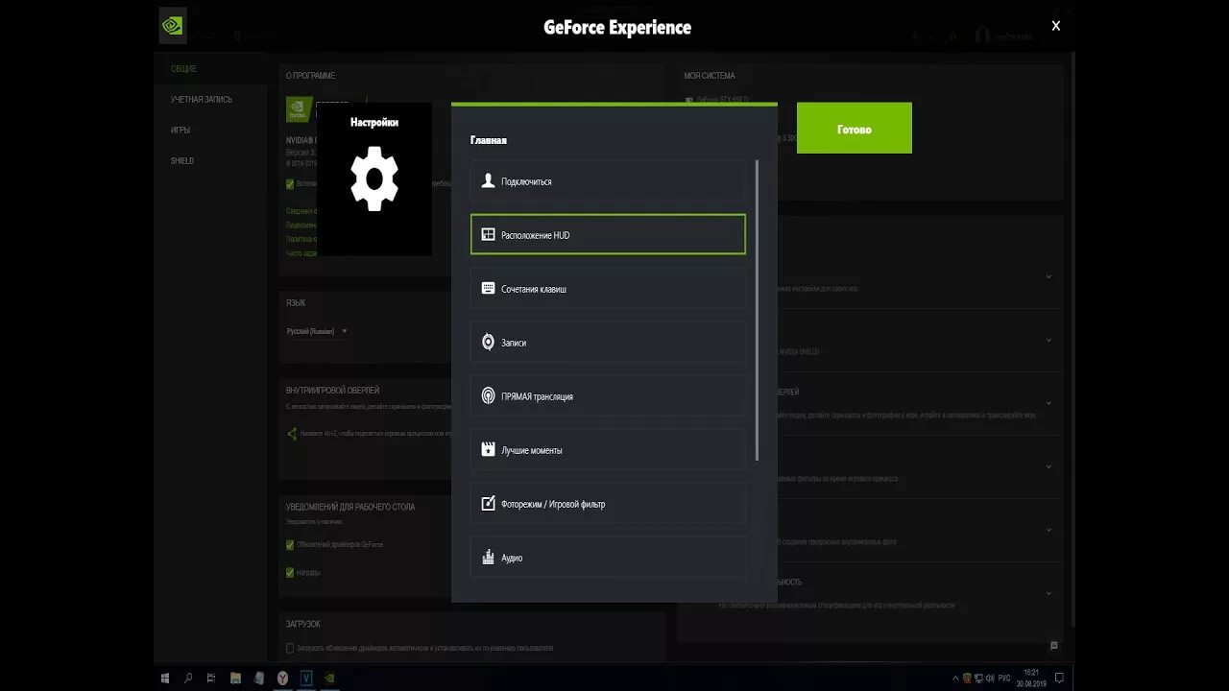Screen dimensions: 1229x691
Task: Close the overlay with the X
Action: [1056, 26]
